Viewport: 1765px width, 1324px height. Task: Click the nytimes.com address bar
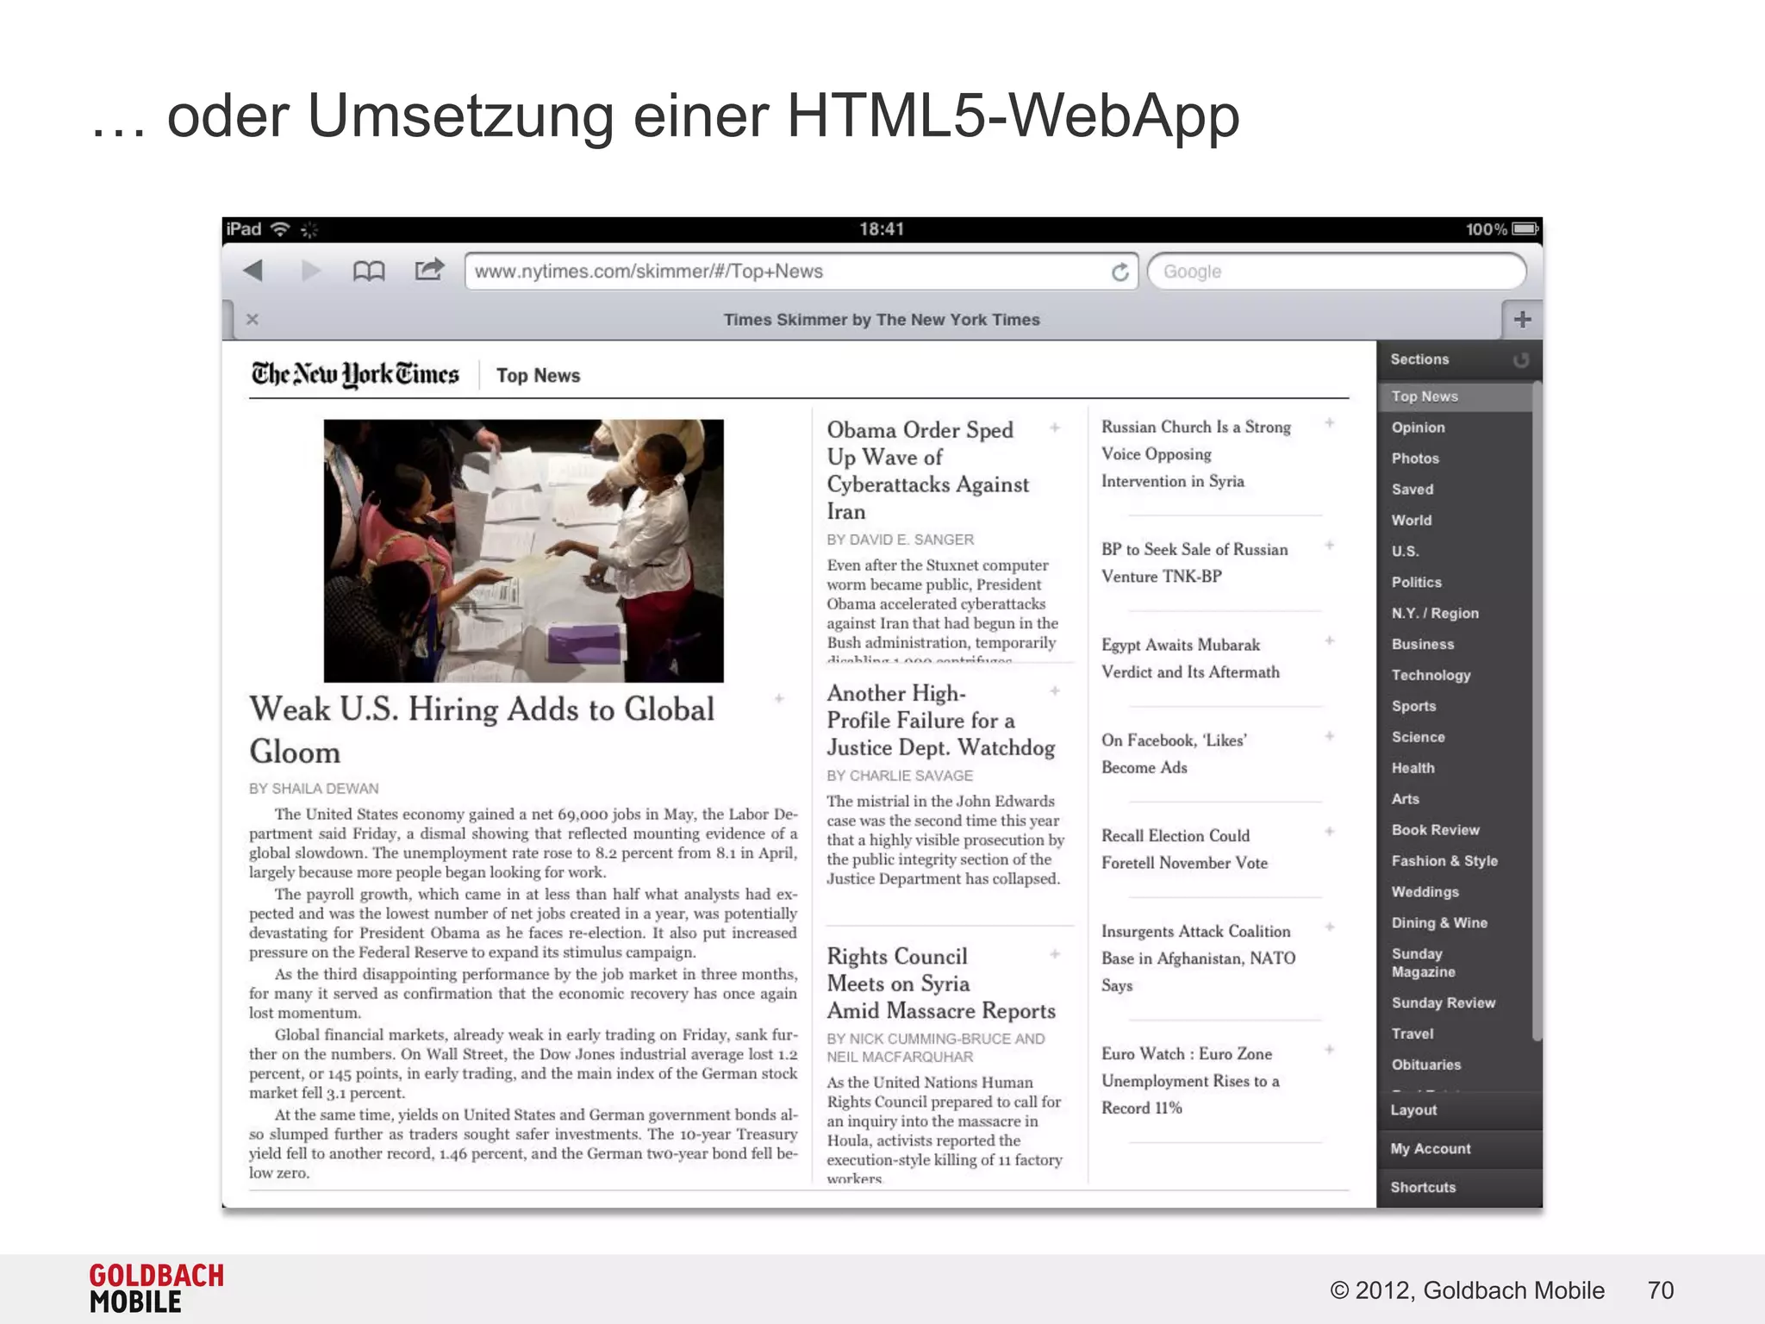pyautogui.click(x=801, y=272)
